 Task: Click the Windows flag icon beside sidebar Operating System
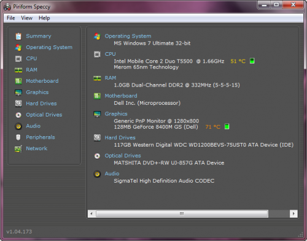(x=18, y=47)
